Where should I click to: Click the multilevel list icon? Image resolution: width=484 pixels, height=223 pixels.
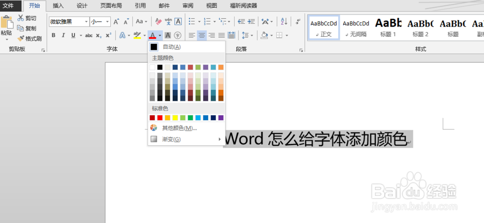click(222, 22)
